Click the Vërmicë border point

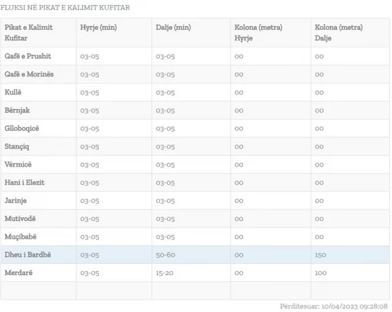pos(20,164)
